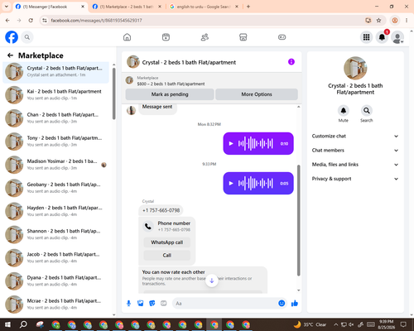Open the Windows notification center
Screen dimensions: 414x331
pos(403,324)
